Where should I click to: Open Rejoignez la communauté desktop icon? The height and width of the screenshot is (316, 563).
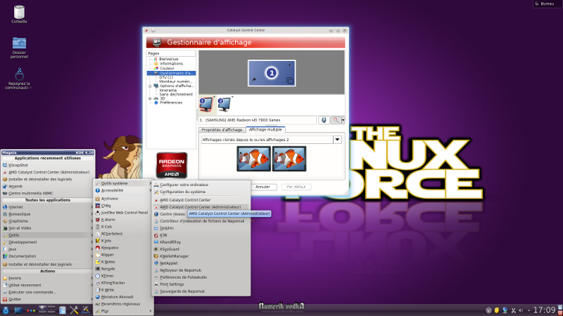[x=19, y=79]
